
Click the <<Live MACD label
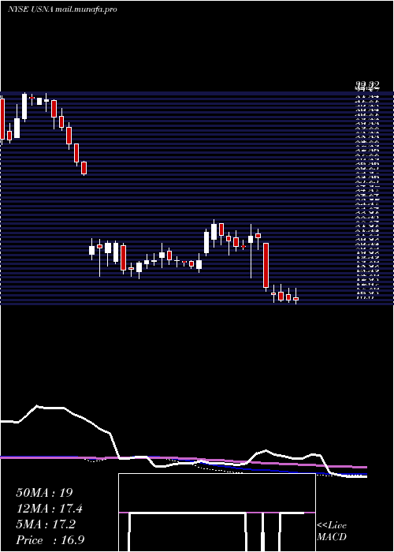[332, 531]
